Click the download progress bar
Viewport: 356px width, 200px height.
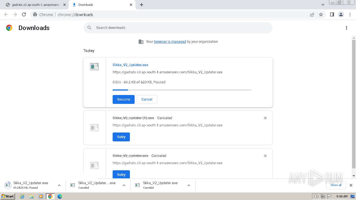(x=182, y=90)
